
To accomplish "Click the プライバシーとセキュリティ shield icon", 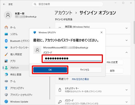I will (6, 95).
